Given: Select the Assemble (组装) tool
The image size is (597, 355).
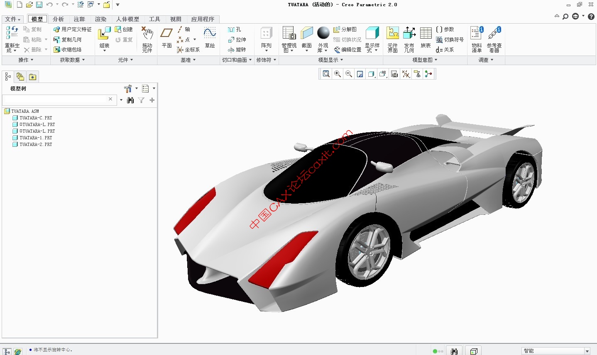Looking at the screenshot, I should pyautogui.click(x=104, y=39).
